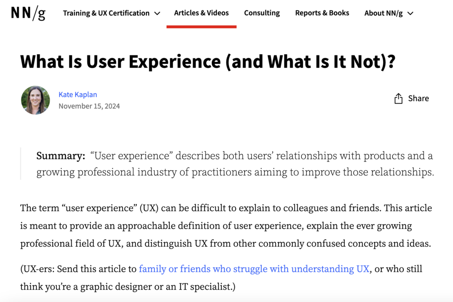Select the red-underlined Articles & Videos indicator

click(x=201, y=27)
